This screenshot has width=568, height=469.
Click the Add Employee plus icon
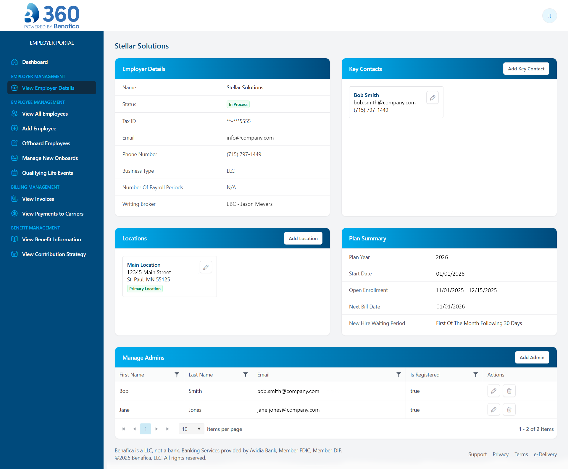coord(14,128)
